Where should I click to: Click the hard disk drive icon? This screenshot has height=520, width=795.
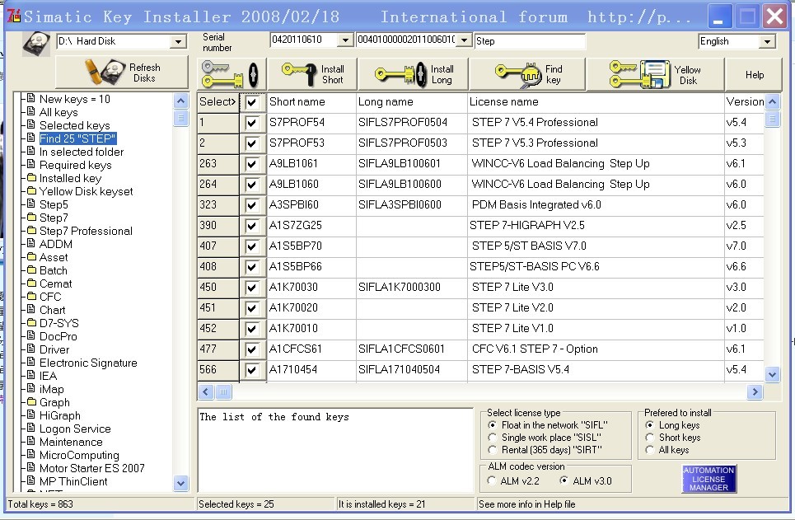click(36, 42)
